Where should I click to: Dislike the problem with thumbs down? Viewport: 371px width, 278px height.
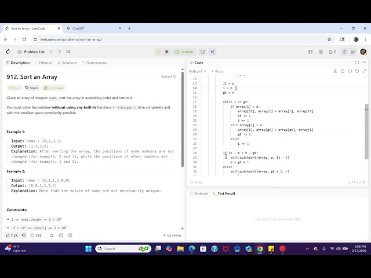(x=24, y=236)
